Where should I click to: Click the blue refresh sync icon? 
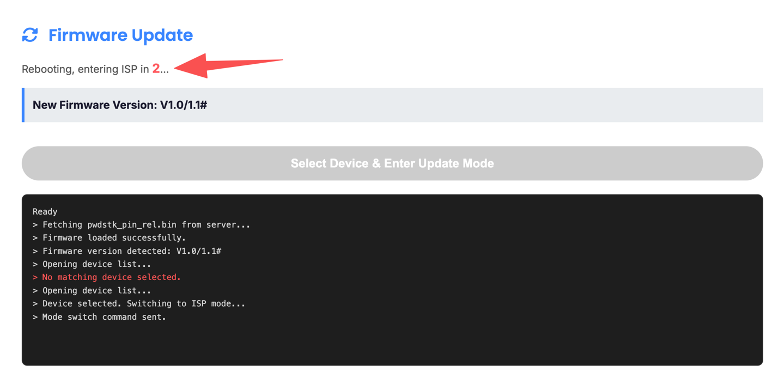(x=30, y=35)
